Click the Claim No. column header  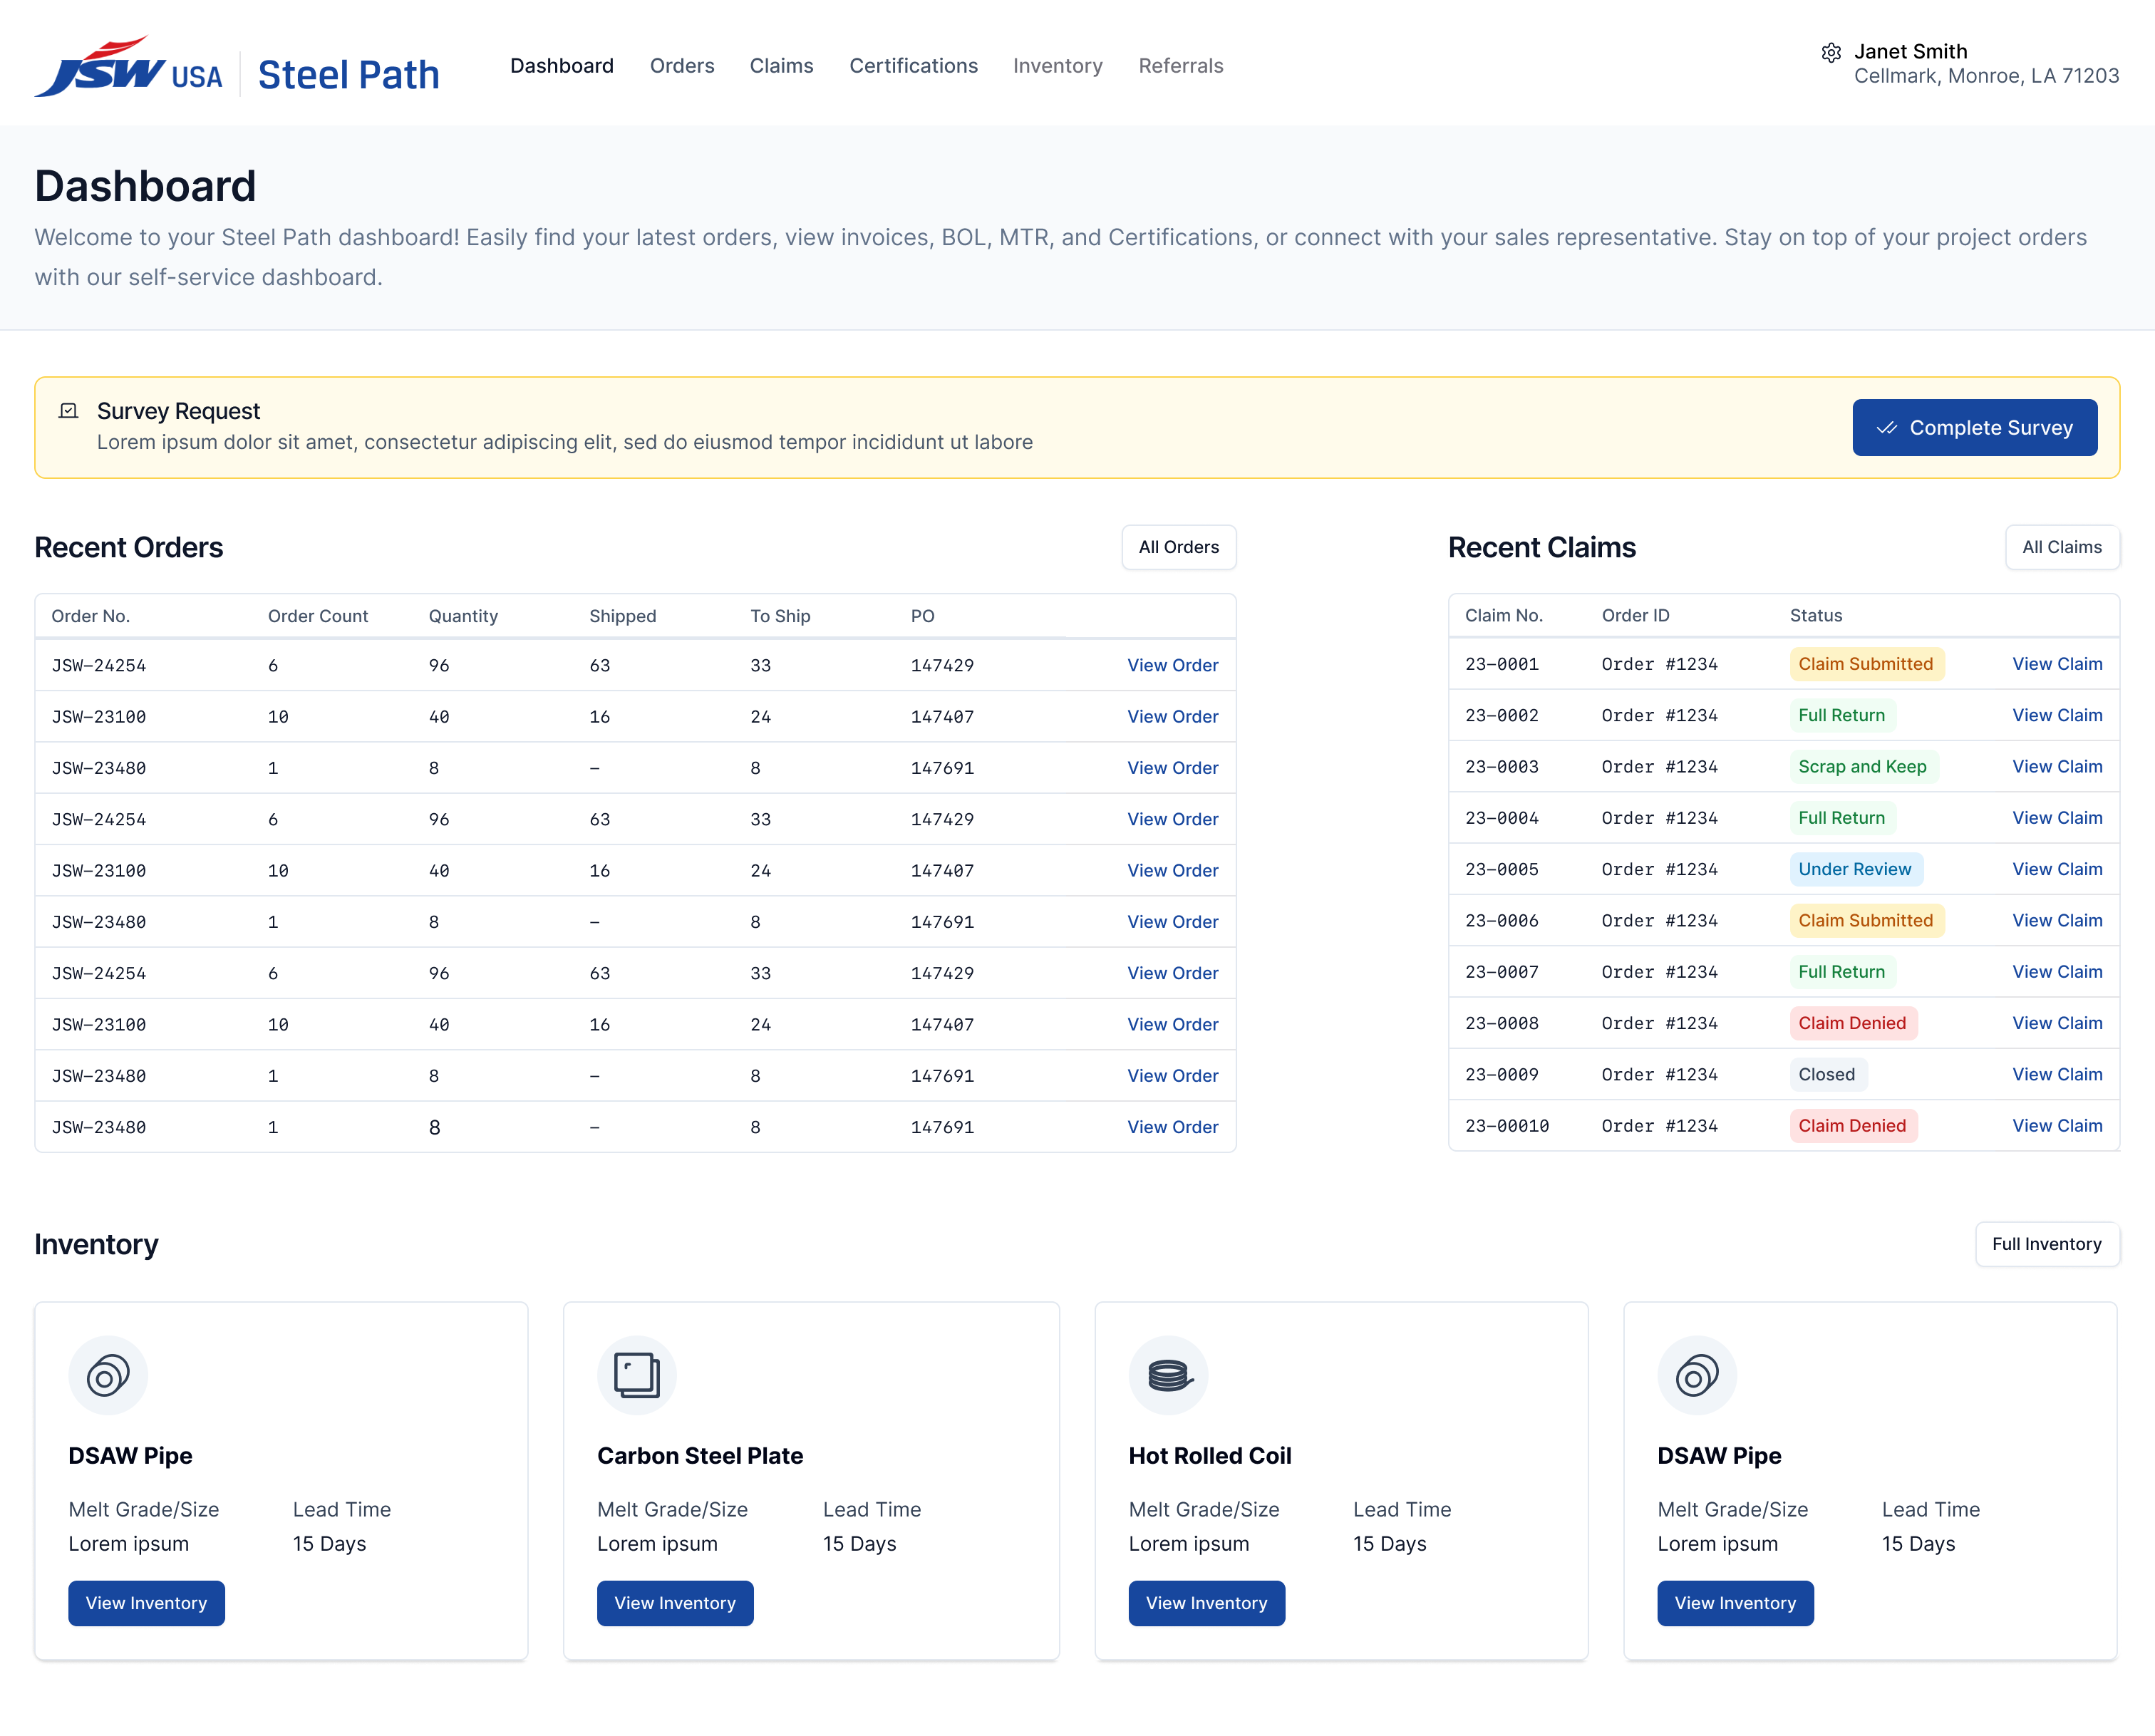pos(1504,615)
